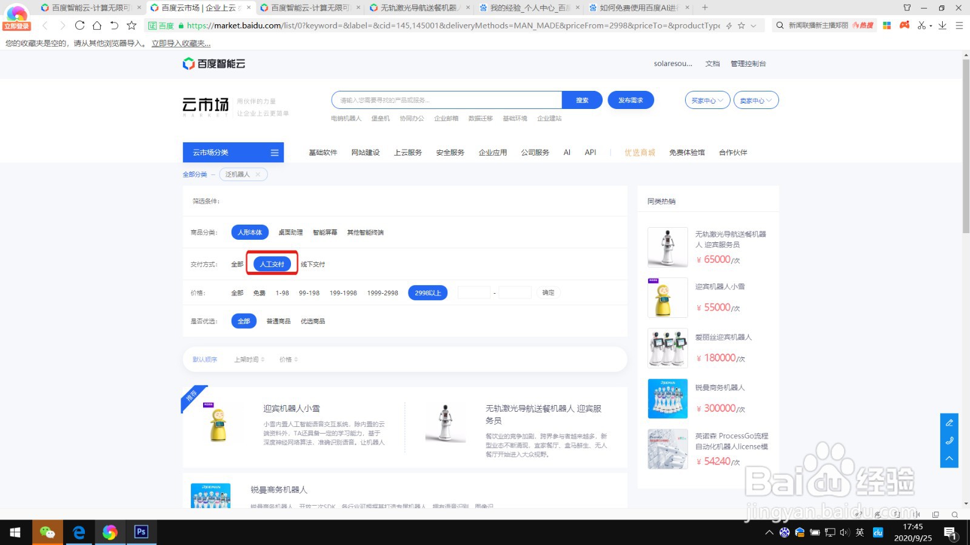Select 线下交付 delivery method
Viewport: 970px width, 545px height.
tap(313, 265)
